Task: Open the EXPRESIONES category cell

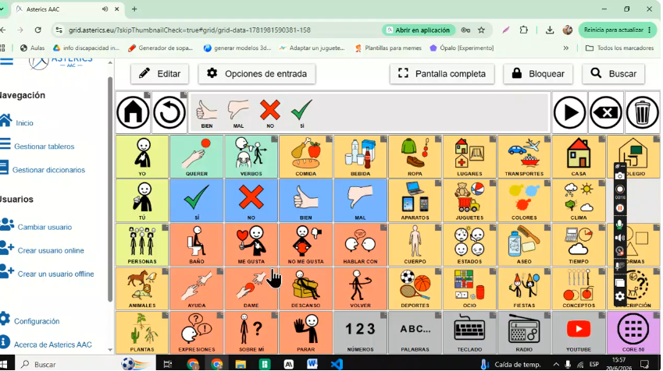Action: 197,332
